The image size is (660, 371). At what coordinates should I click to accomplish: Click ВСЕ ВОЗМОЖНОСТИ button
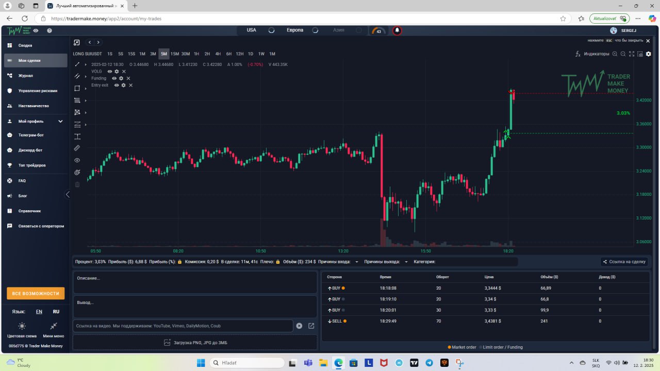(x=36, y=293)
